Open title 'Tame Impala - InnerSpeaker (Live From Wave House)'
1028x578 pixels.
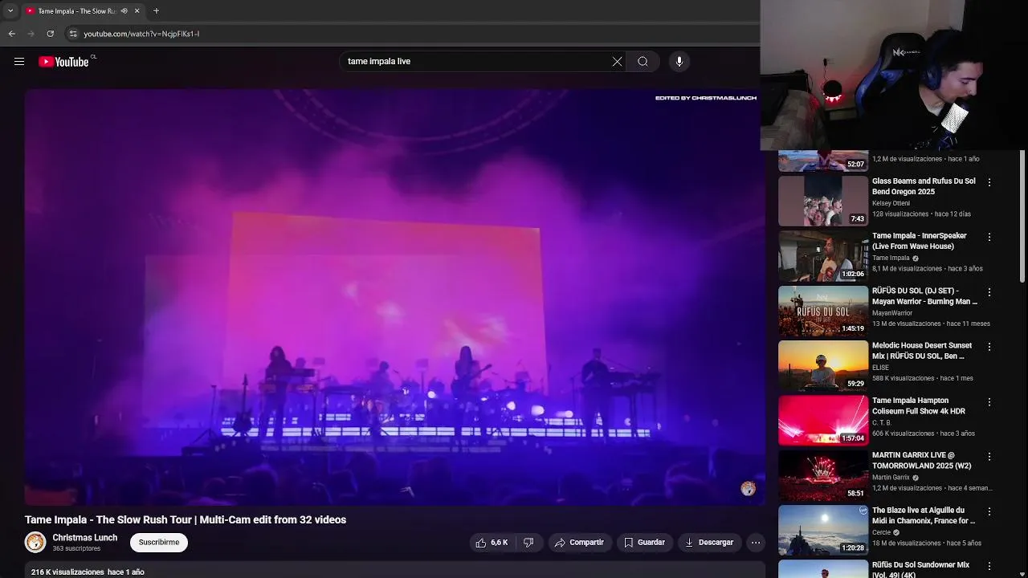click(x=920, y=241)
